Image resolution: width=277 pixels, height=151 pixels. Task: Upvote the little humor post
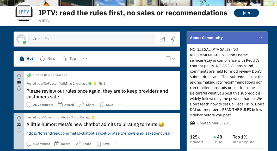[19, 118]
